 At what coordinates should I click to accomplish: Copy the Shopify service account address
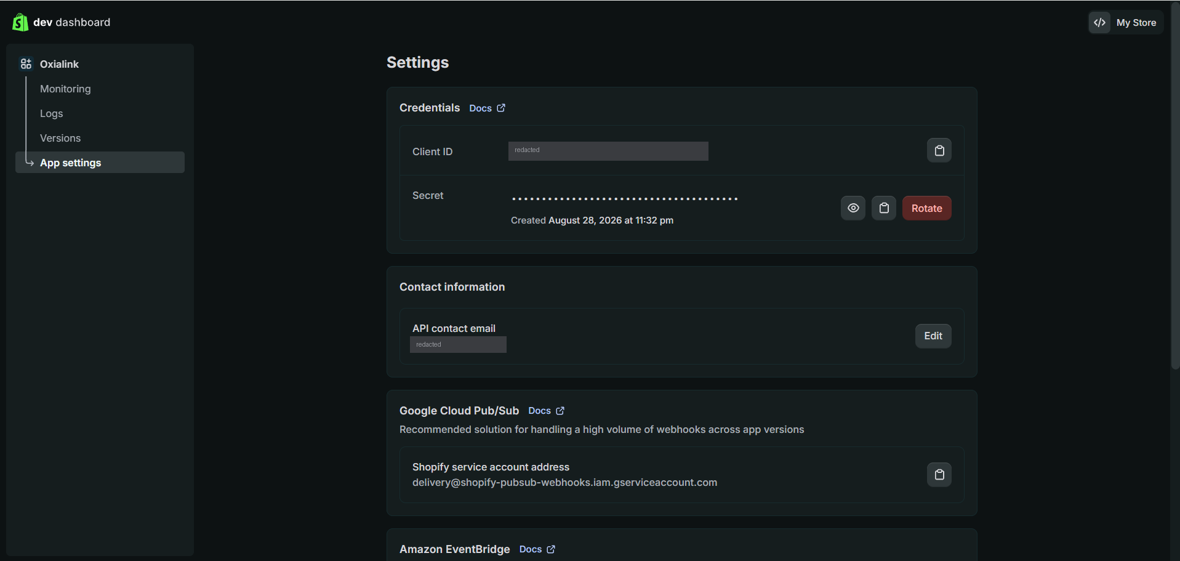(x=939, y=475)
